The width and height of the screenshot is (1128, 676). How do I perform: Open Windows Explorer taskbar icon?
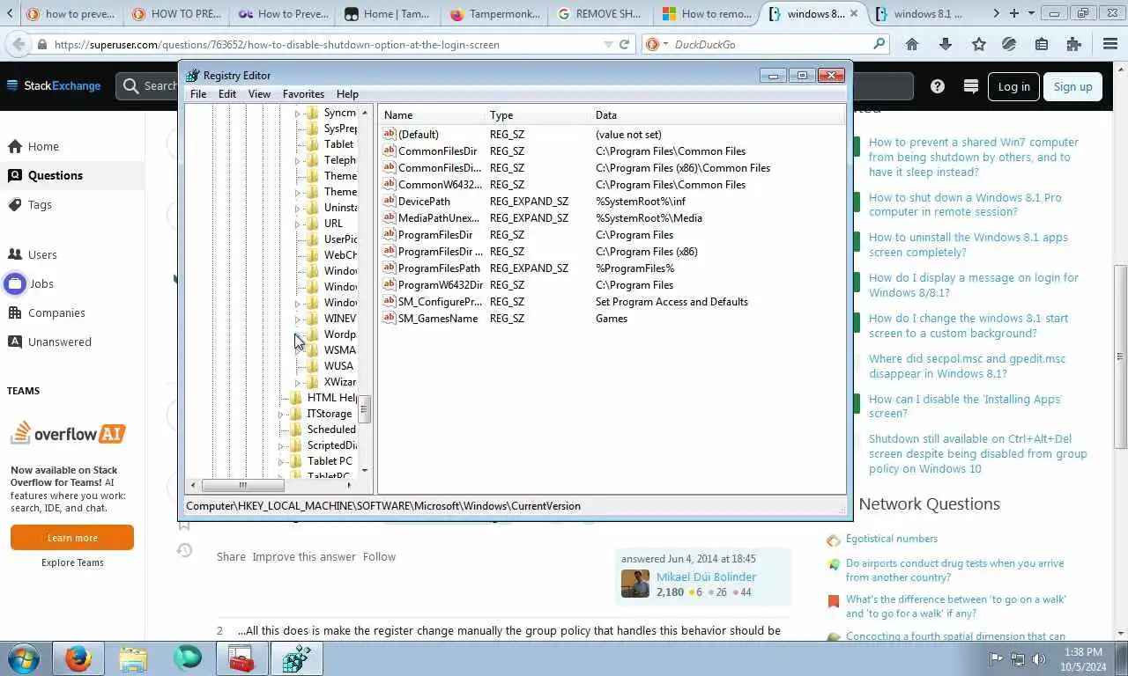133,658
